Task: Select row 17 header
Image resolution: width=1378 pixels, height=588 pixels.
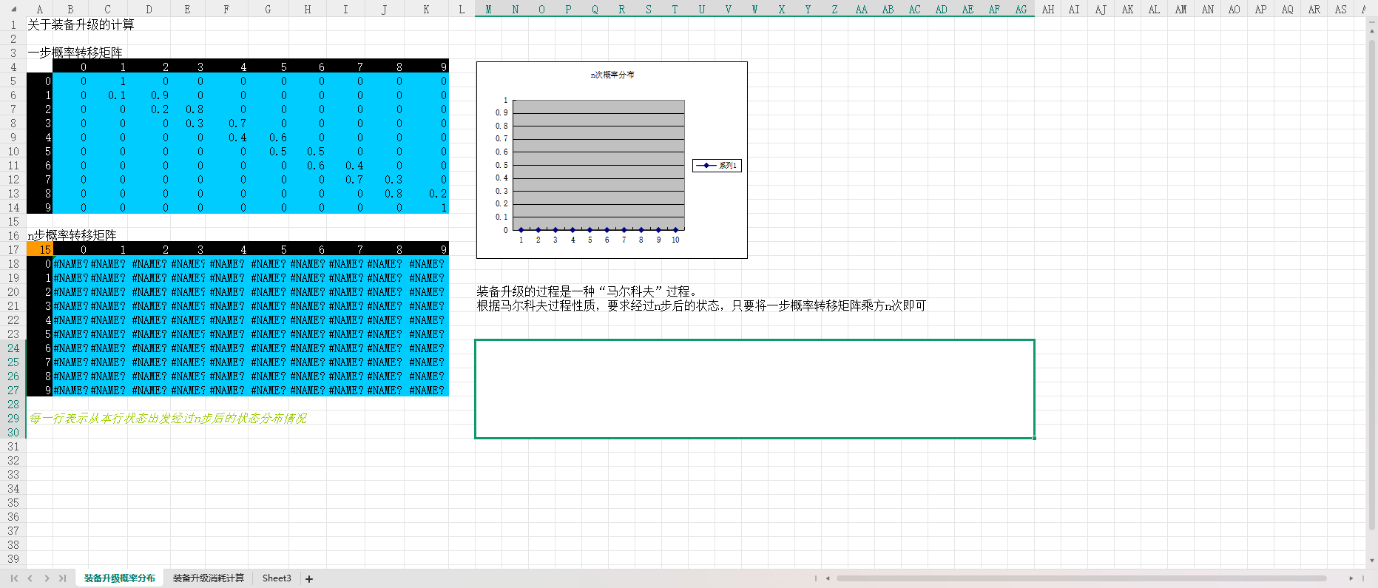Action: pyautogui.click(x=13, y=249)
